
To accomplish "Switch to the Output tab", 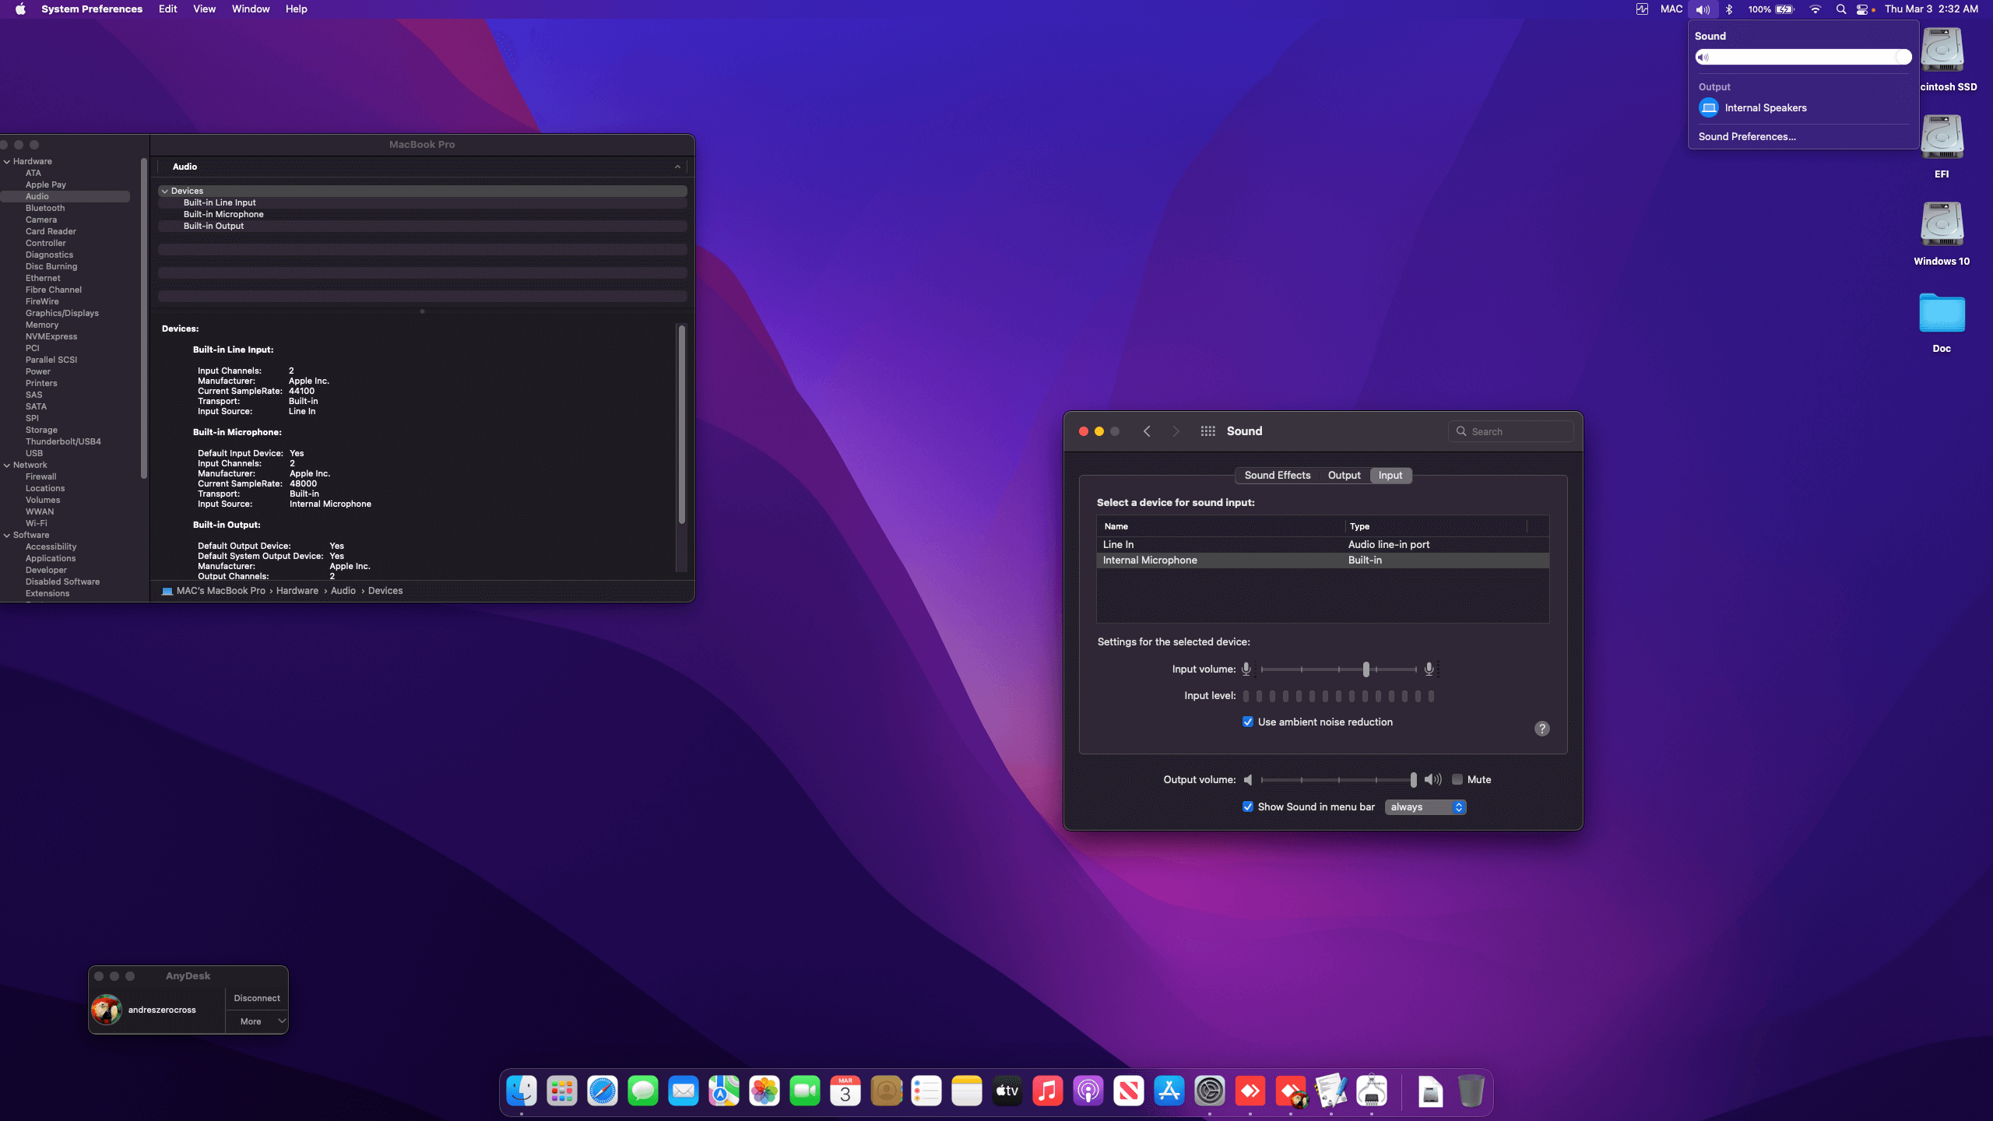I will [1344, 475].
